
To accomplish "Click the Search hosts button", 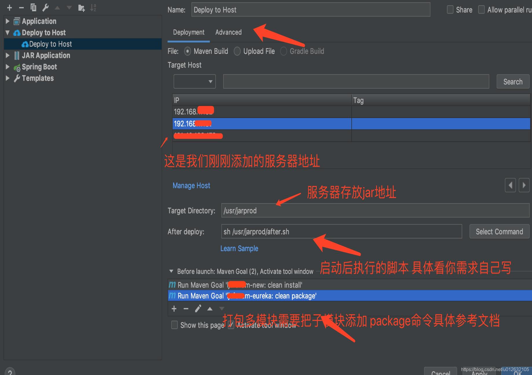I will [x=513, y=82].
